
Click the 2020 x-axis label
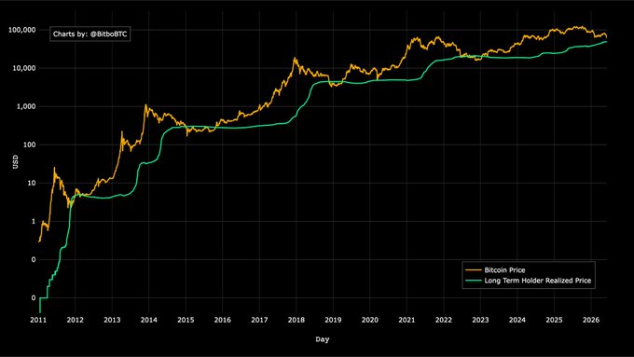click(x=370, y=321)
